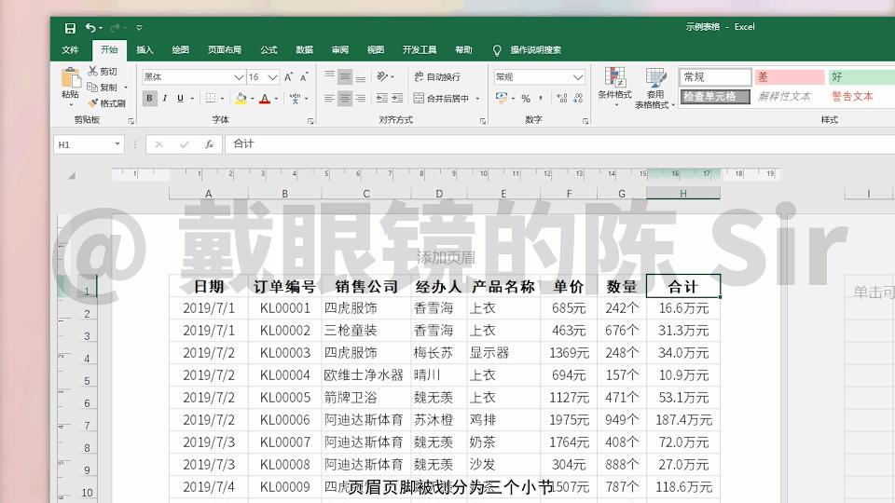This screenshot has height=503, width=895.
Task: Click the Fill Color bucket swatch
Action: click(241, 98)
